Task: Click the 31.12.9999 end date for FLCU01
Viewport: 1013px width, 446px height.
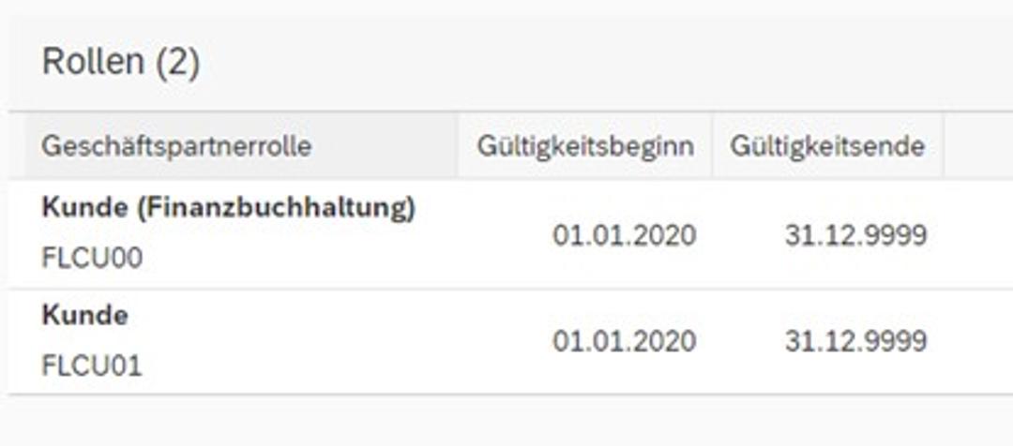Action: [x=856, y=341]
